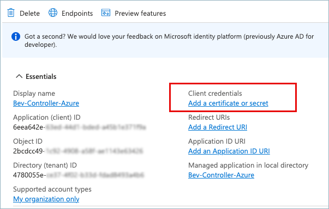Click the Preview features icon
329x209 pixels.
click(x=106, y=13)
